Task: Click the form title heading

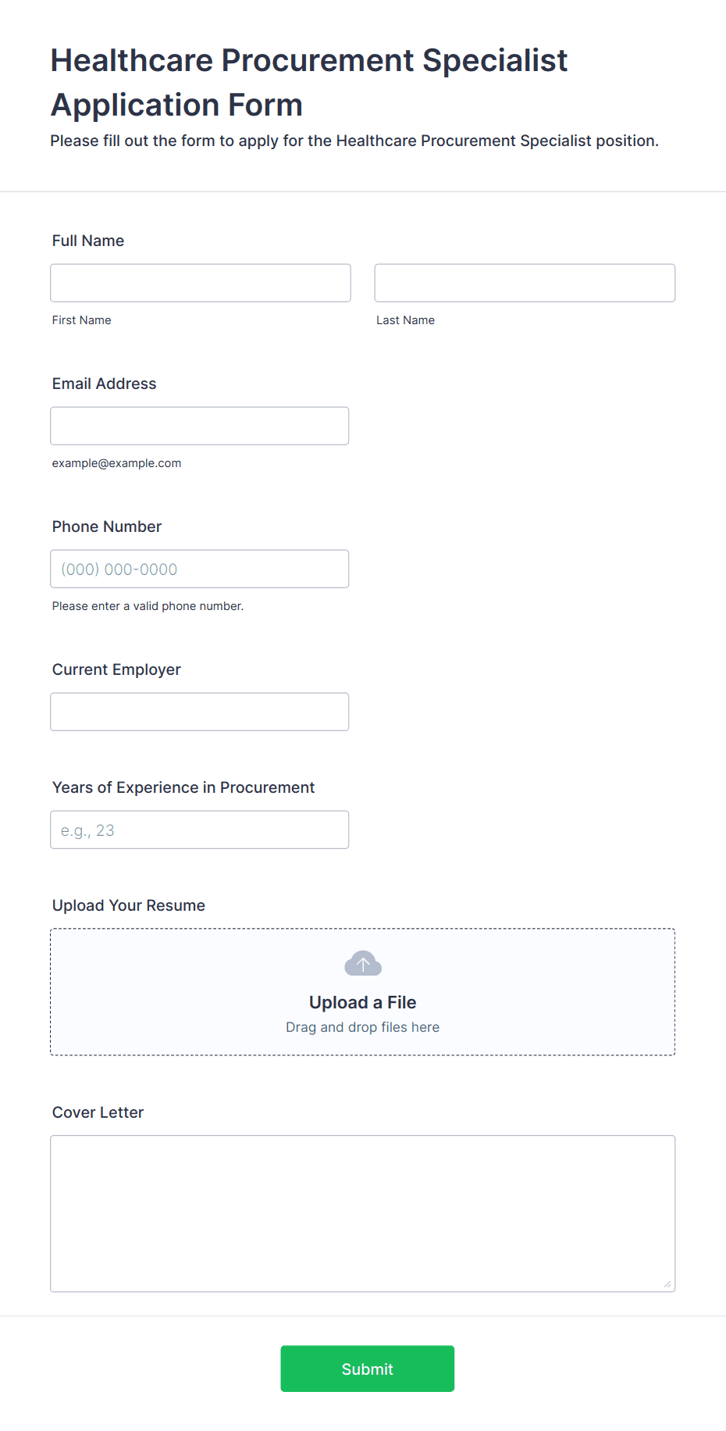Action: (309, 83)
